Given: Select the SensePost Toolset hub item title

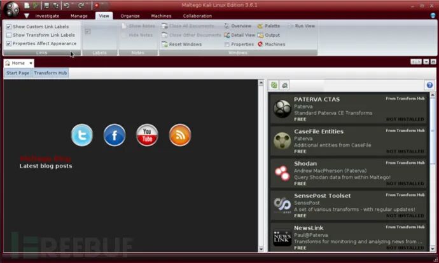Looking at the screenshot, I should tap(322, 196).
